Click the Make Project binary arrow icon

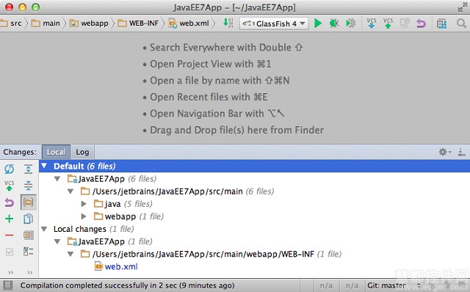click(228, 23)
